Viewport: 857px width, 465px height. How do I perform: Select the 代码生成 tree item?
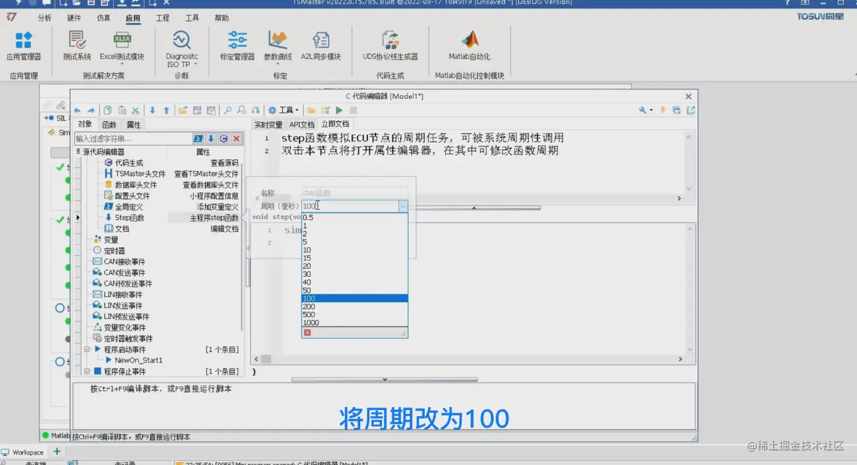pos(129,163)
